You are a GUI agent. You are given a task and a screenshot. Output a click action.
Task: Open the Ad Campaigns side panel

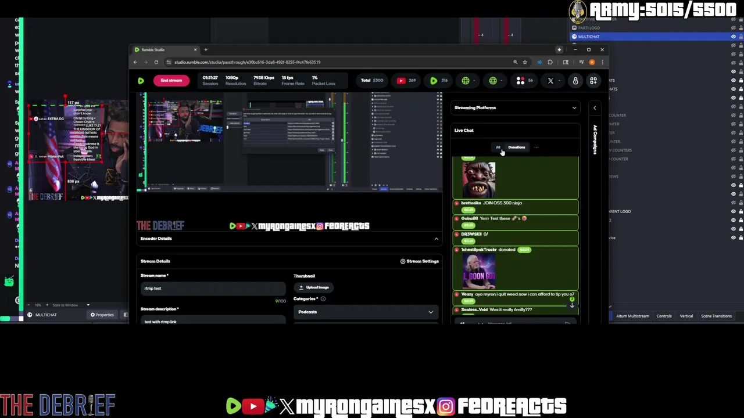(x=595, y=140)
